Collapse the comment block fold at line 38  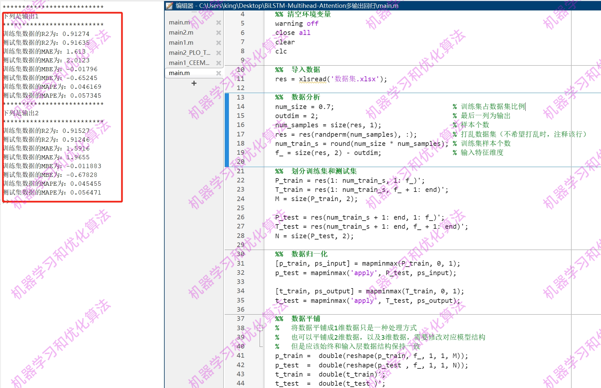pyautogui.click(x=259, y=328)
